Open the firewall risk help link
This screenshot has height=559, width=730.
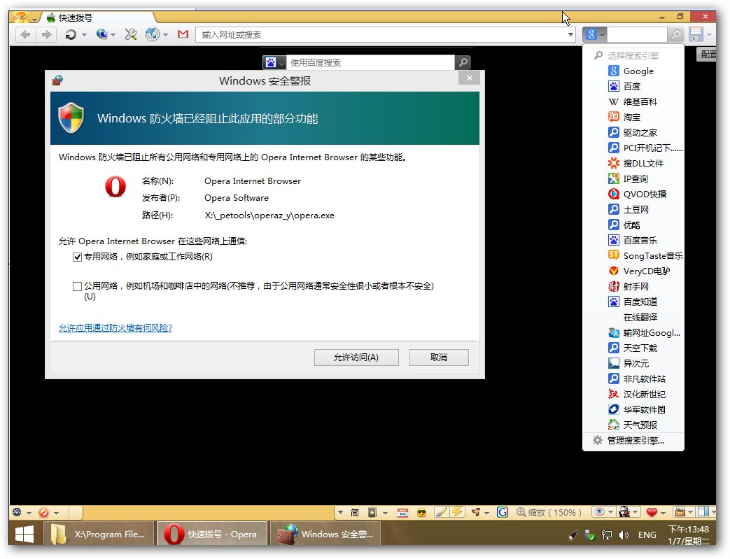pos(115,328)
